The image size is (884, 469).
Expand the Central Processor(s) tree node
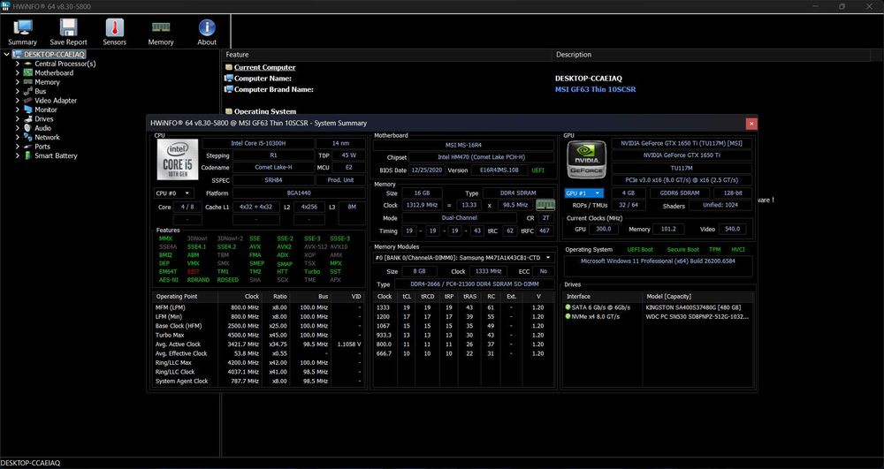tap(18, 64)
